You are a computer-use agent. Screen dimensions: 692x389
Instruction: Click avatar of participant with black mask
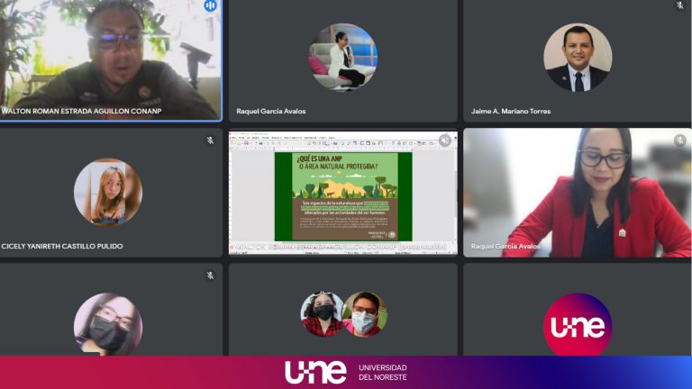[108, 324]
